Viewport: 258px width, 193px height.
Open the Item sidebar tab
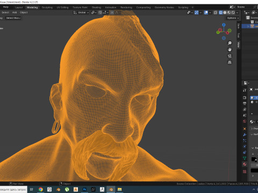(239, 26)
